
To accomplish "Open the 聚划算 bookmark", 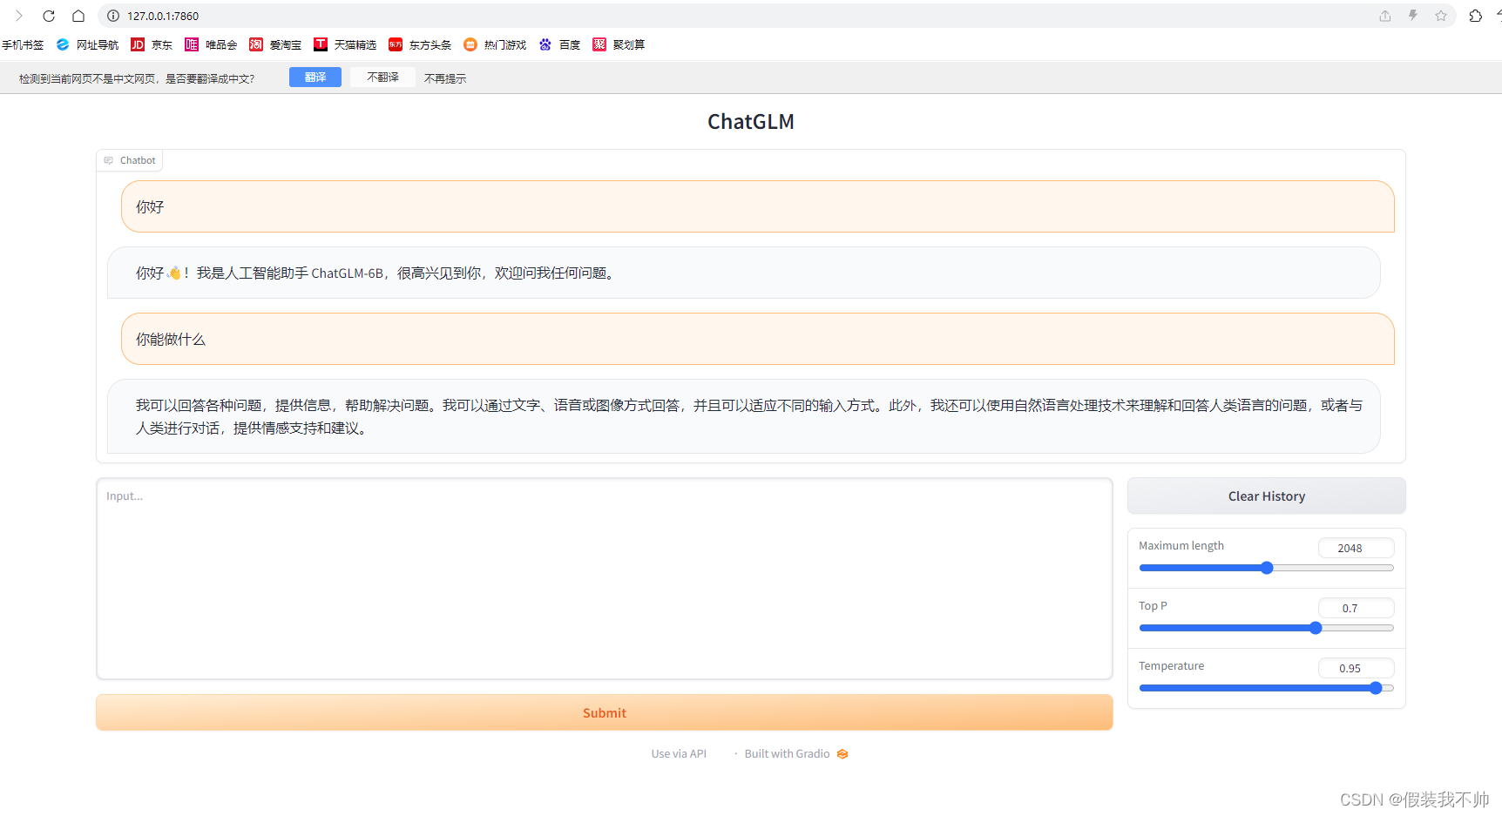I will [x=619, y=44].
